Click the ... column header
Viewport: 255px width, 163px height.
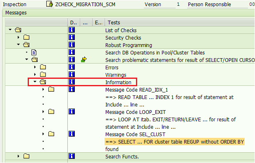click(86, 22)
